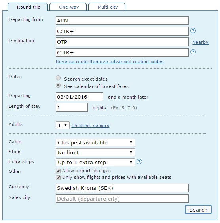
Task: Select the Round trip tab
Action: point(28,7)
